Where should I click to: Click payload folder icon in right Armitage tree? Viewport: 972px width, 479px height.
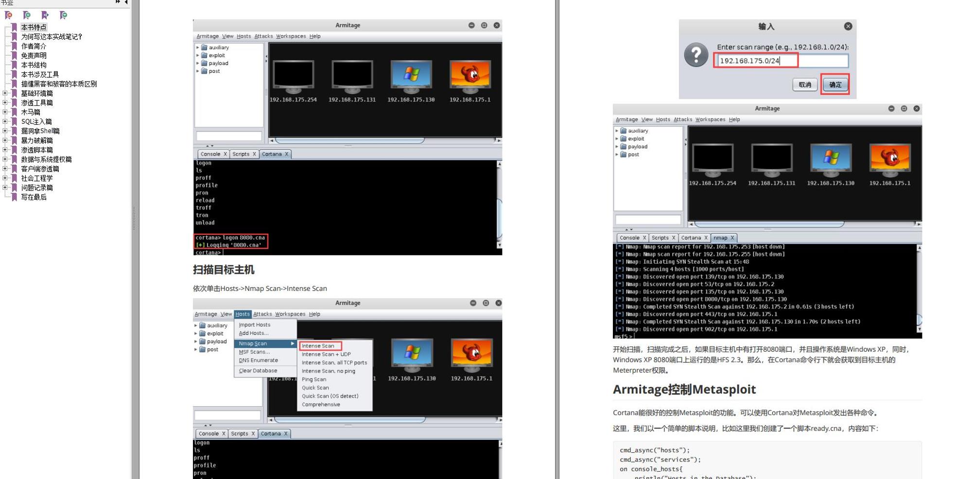pyautogui.click(x=624, y=146)
